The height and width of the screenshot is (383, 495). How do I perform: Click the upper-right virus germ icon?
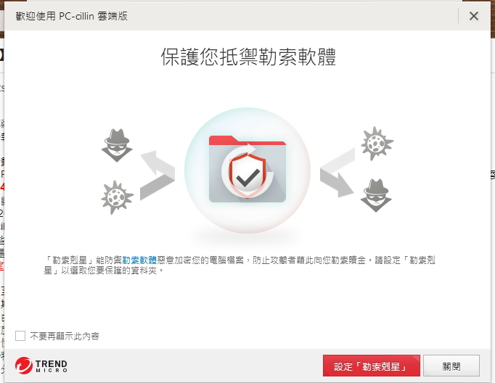click(377, 144)
